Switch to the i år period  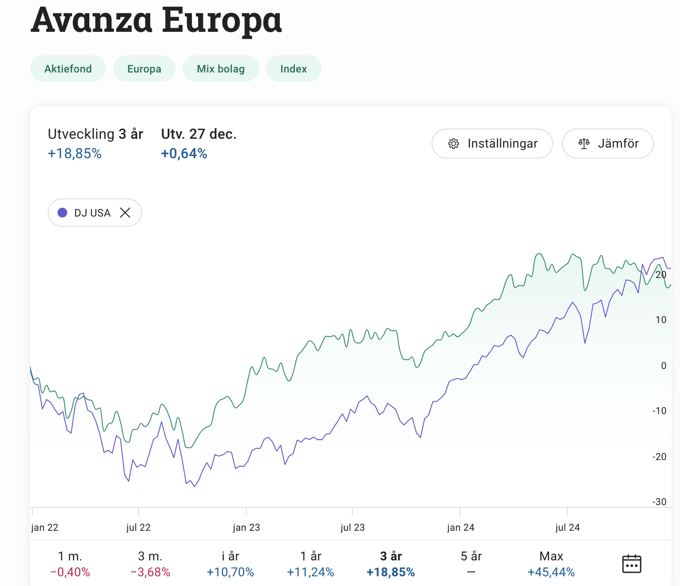(230, 564)
